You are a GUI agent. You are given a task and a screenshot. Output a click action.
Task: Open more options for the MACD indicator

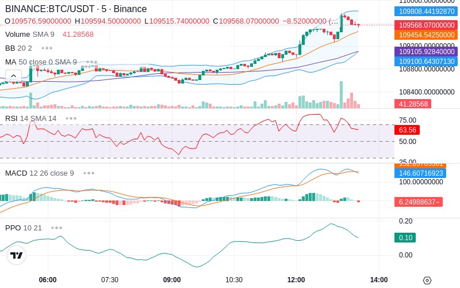89,173
